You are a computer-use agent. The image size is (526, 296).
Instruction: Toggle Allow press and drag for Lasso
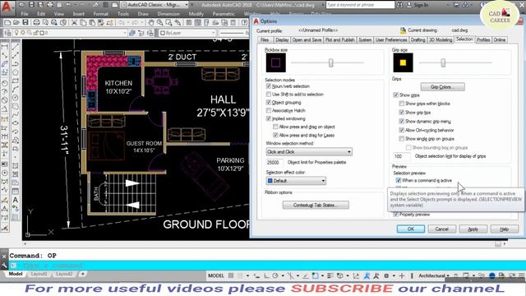point(275,135)
